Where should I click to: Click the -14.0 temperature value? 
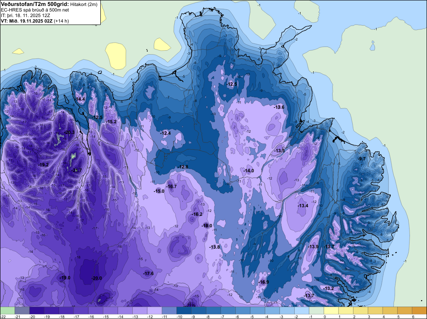pyautogui.click(x=249, y=171)
